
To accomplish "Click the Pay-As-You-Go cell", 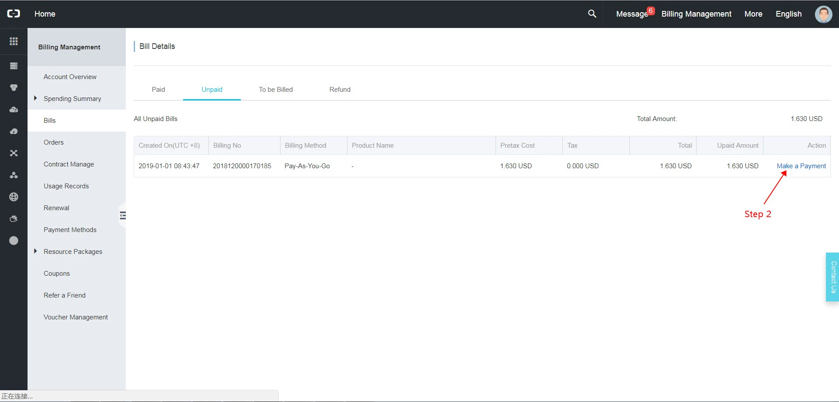I will pos(307,166).
